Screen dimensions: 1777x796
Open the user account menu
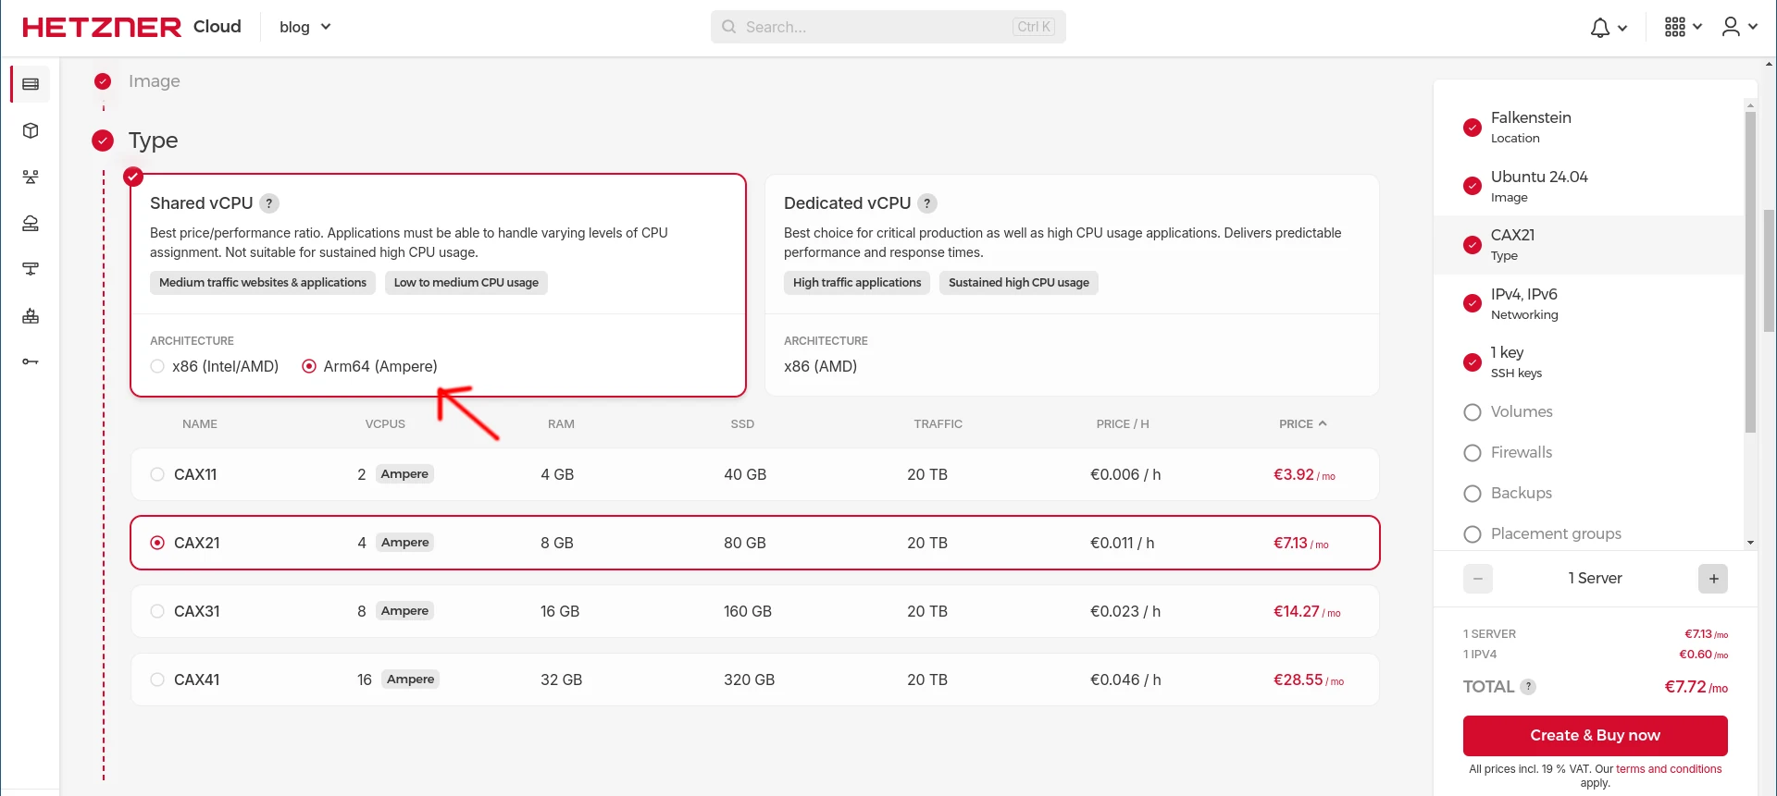pos(1731,27)
